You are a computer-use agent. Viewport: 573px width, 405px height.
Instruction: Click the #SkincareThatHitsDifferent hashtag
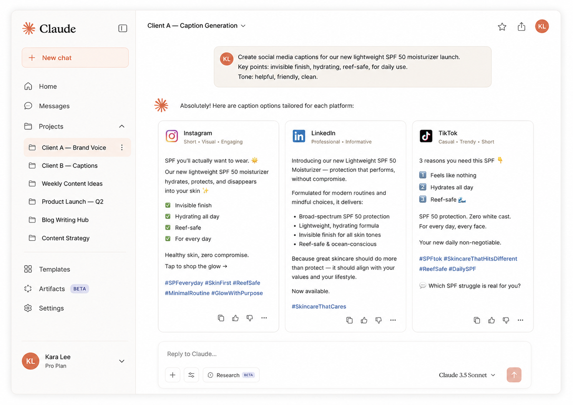pos(480,259)
